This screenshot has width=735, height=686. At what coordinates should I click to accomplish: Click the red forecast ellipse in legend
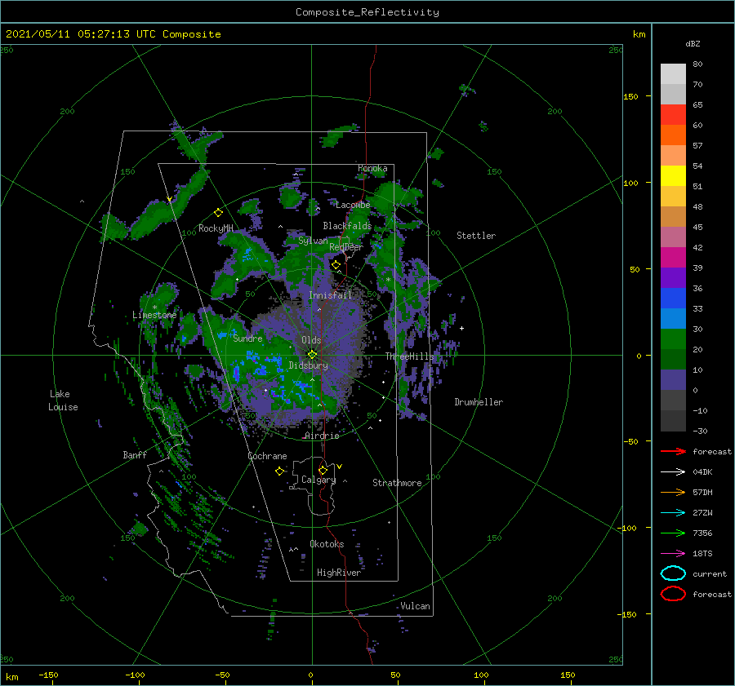[x=673, y=594]
